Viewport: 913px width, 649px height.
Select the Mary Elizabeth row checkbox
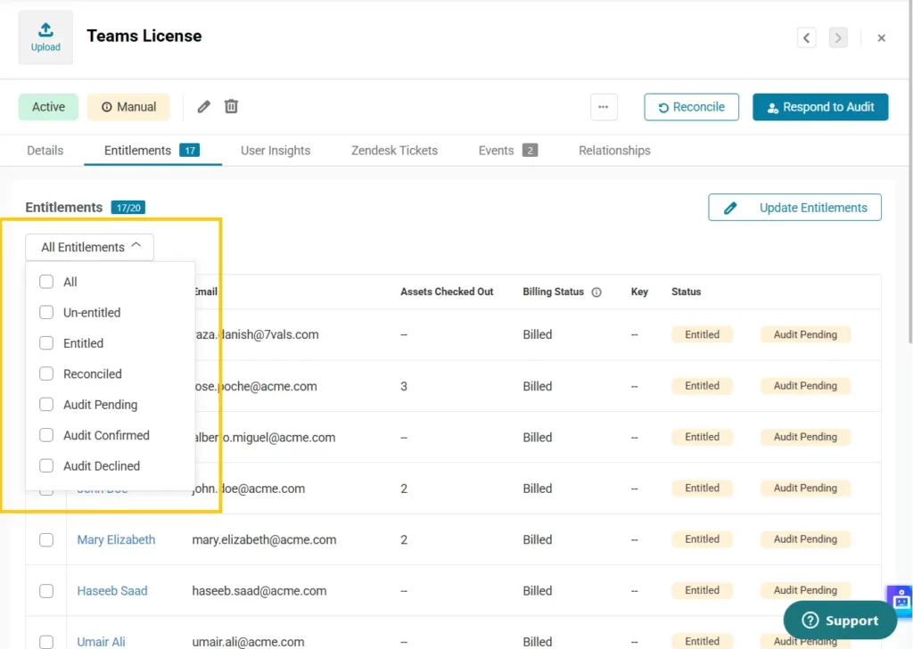[46, 540]
